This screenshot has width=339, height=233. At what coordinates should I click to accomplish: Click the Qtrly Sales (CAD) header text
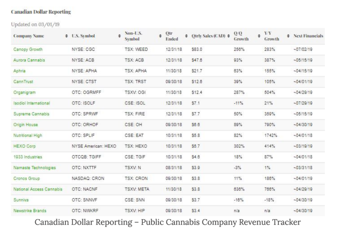pos(209,36)
